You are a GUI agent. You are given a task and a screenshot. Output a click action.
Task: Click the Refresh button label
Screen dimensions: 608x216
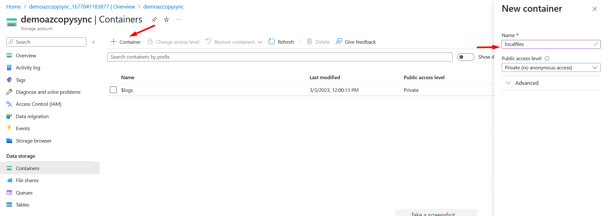point(286,42)
